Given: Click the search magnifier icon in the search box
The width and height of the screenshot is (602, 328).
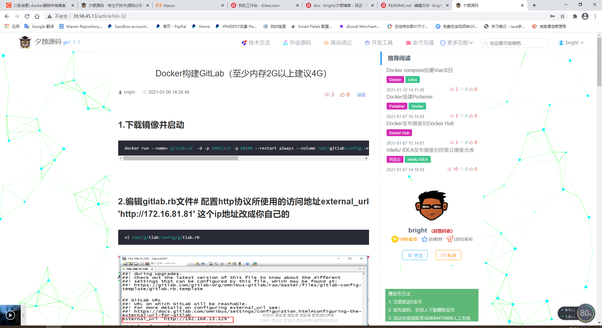Looking at the screenshot, I should (486, 43).
